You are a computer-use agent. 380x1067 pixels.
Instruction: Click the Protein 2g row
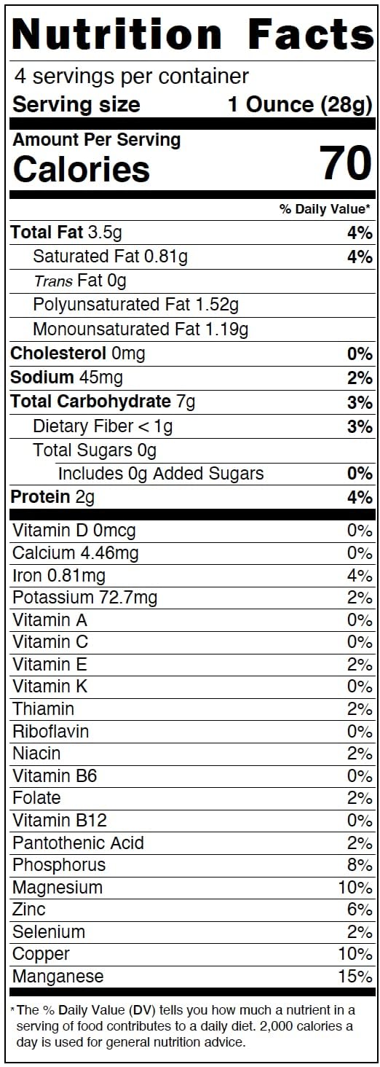191,498
